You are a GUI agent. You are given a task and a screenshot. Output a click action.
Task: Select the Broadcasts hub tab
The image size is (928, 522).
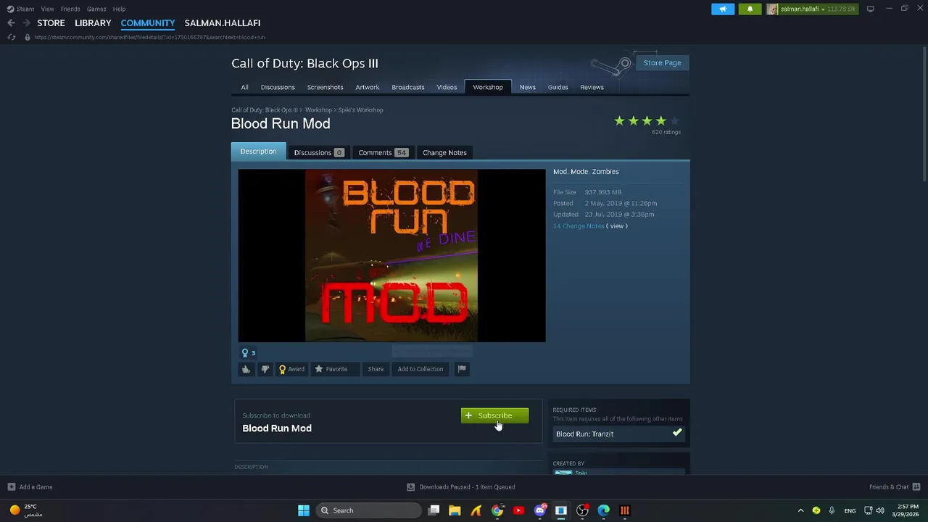click(408, 87)
